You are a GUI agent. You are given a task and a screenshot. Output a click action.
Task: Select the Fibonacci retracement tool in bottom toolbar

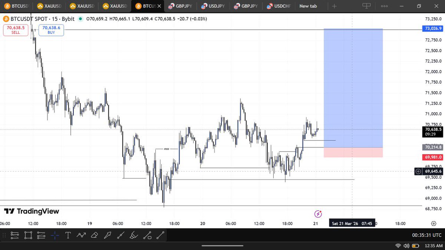15,235
